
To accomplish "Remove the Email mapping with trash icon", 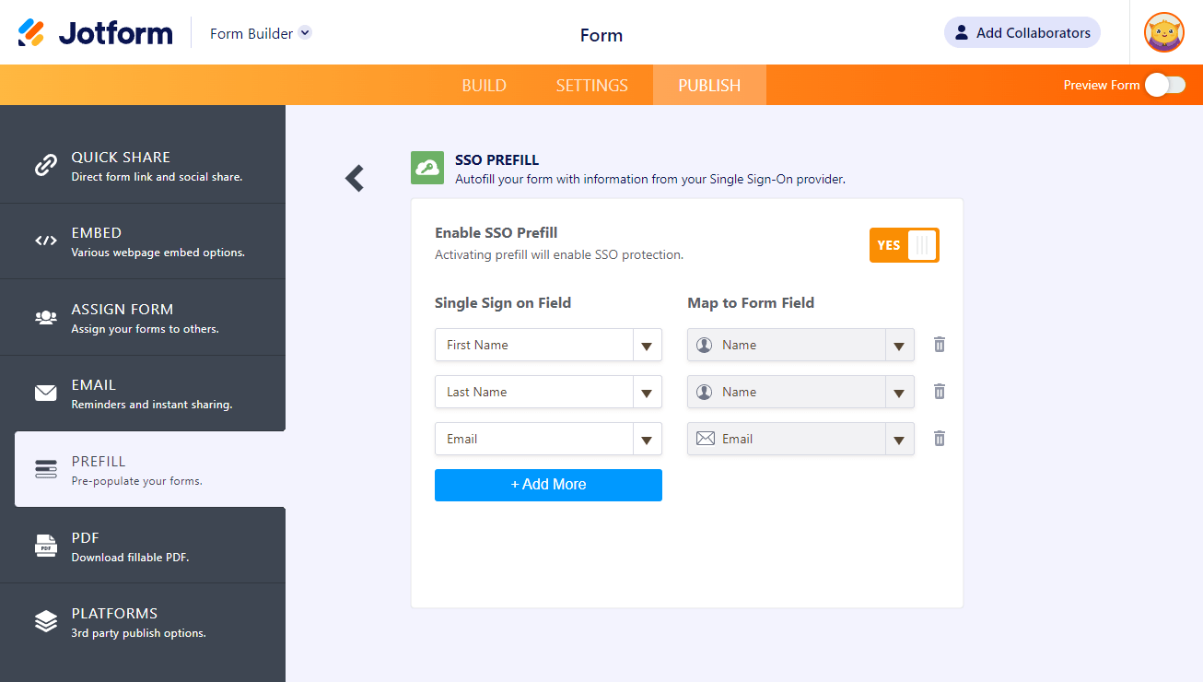I will tap(939, 439).
